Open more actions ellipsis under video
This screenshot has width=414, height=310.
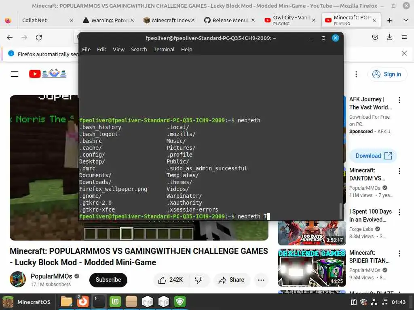coord(261,280)
